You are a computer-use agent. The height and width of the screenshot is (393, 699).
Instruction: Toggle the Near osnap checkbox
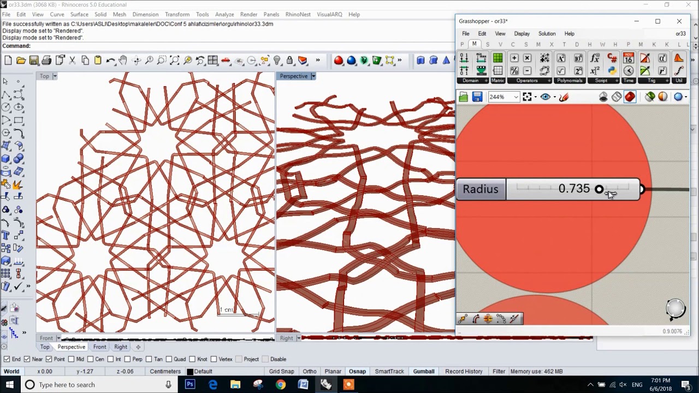tap(27, 359)
